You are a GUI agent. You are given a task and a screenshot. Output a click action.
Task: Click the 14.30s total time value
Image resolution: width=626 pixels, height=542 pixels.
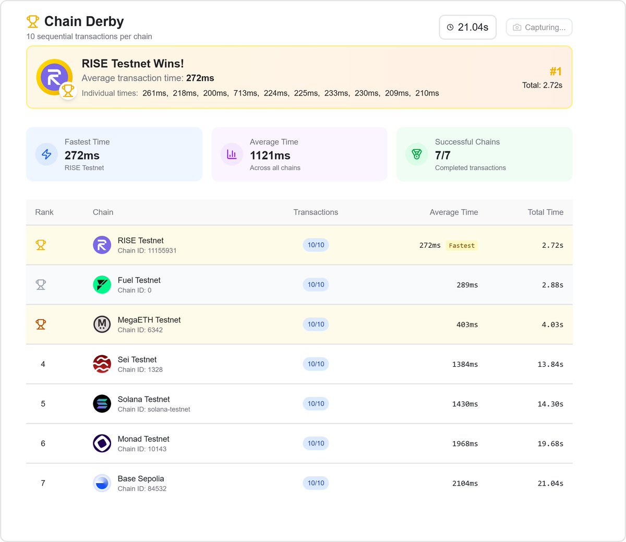[x=550, y=404]
